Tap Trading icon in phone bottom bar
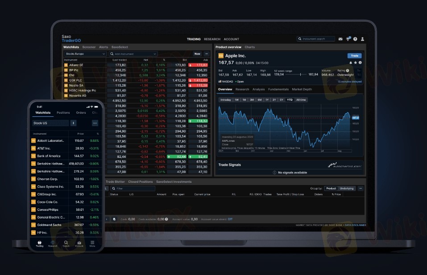Screen dimensions: 427x275 pos(39,244)
